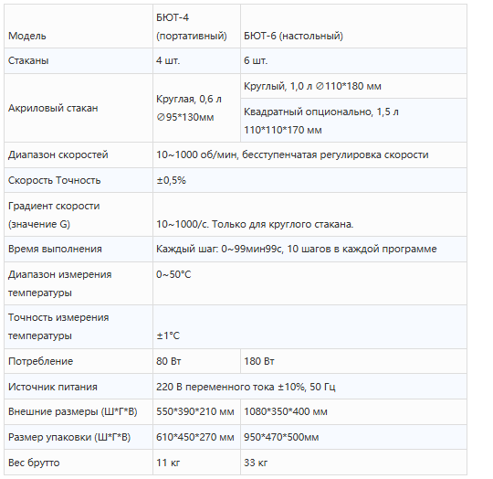Click the 'Круглая, 0,6 л' cell

[x=196, y=108]
